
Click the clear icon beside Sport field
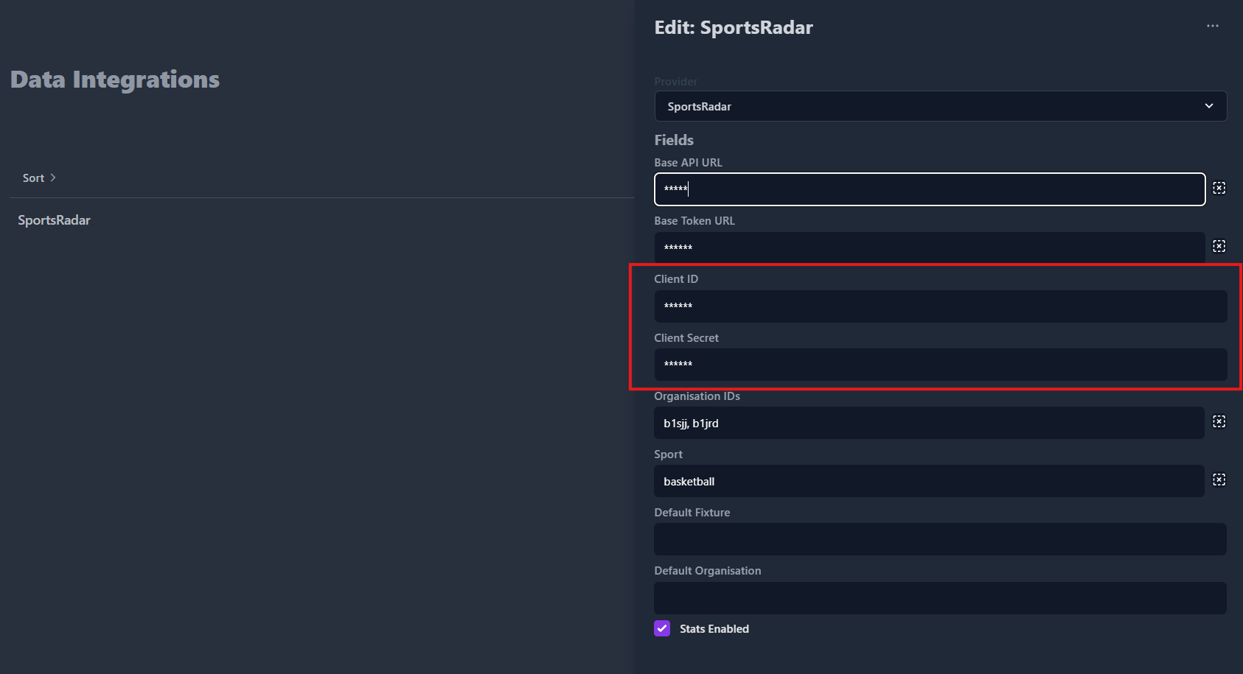point(1219,480)
